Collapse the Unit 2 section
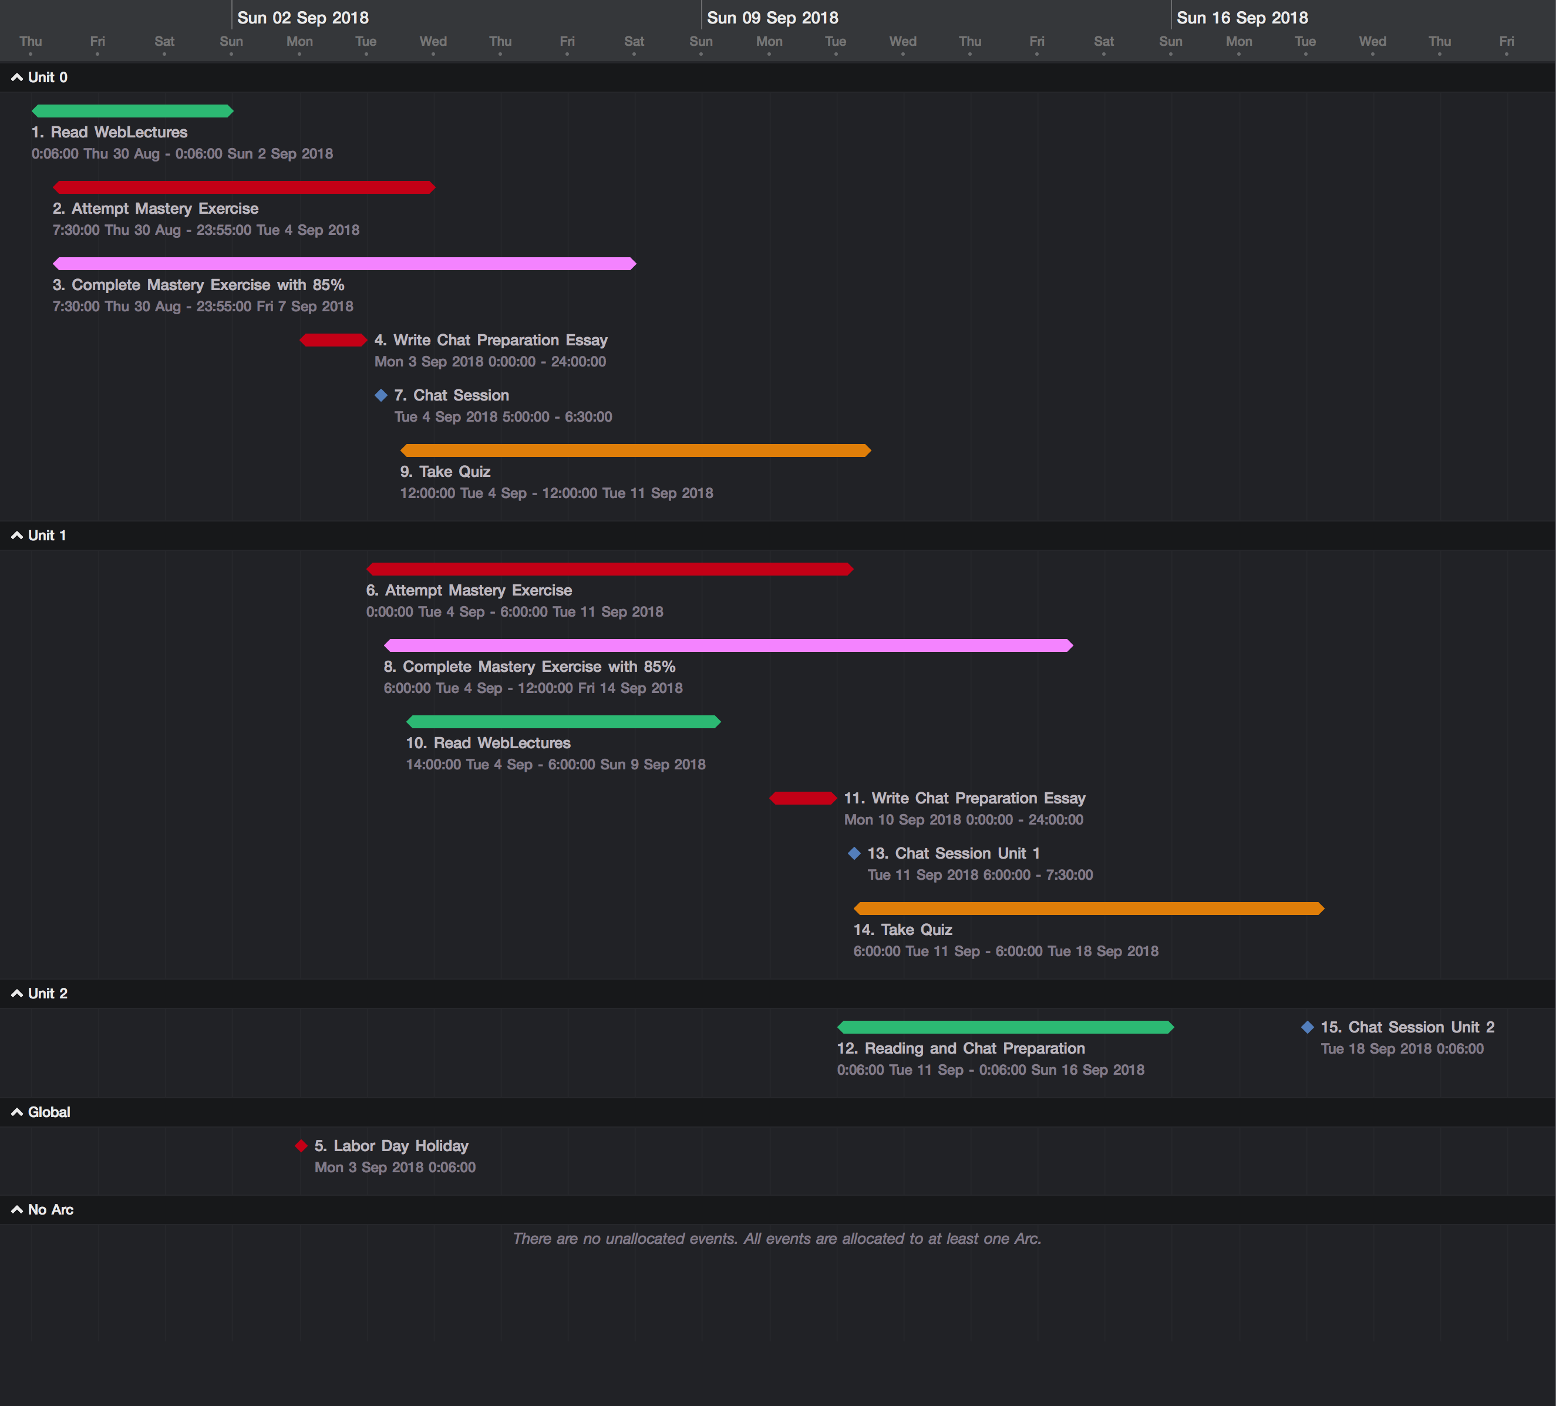The height and width of the screenshot is (1406, 1556). (x=17, y=994)
